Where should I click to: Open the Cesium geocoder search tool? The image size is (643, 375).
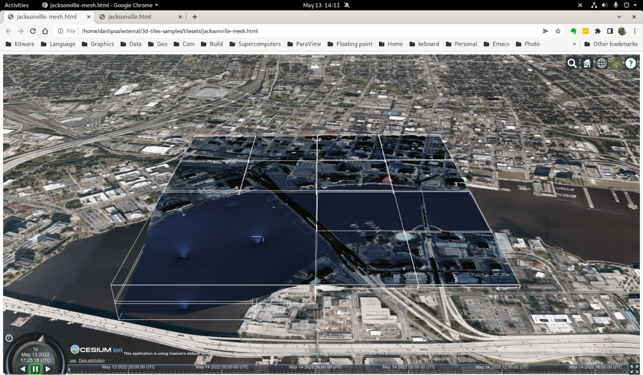click(x=571, y=63)
